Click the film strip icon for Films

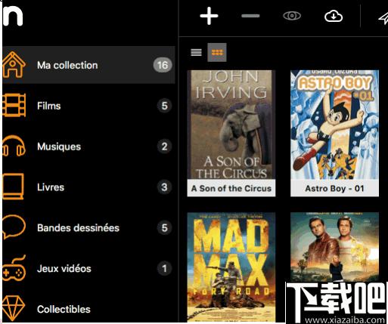[14, 105]
